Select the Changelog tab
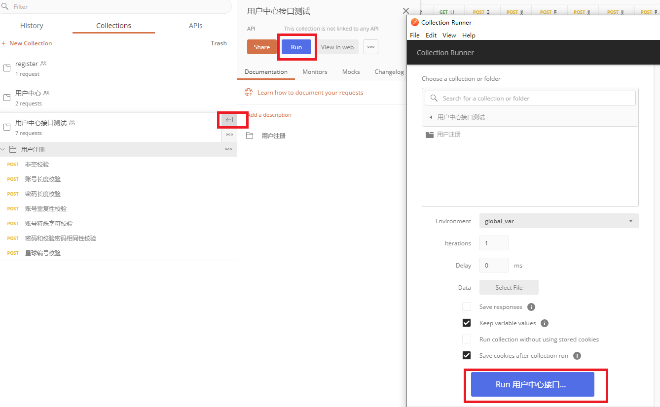Image resolution: width=660 pixels, height=407 pixels. point(389,71)
